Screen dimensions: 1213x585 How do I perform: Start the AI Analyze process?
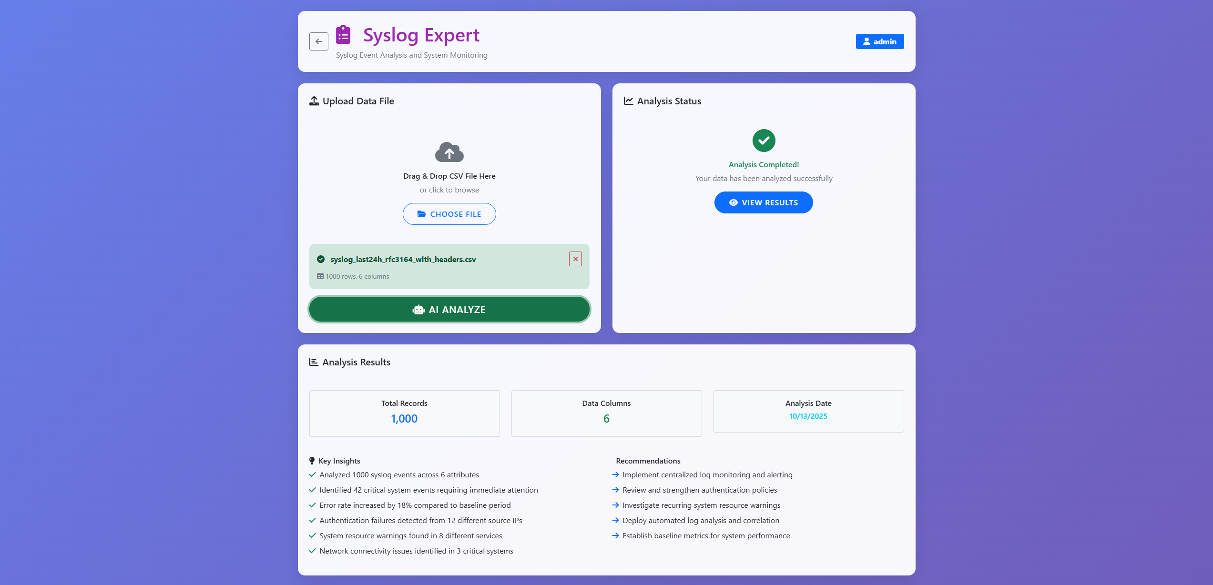tap(449, 309)
